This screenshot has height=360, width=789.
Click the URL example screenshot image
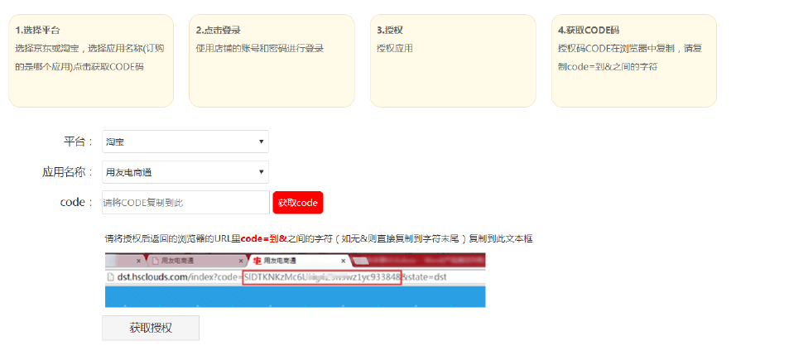(x=295, y=280)
